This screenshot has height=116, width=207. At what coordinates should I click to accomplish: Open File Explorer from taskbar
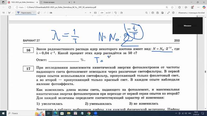click(x=69, y=113)
